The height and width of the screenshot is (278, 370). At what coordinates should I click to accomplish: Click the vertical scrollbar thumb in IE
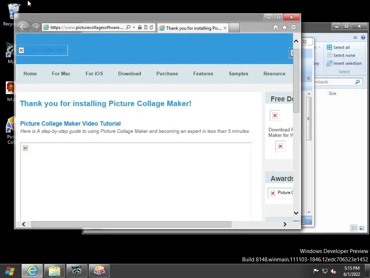click(296, 80)
